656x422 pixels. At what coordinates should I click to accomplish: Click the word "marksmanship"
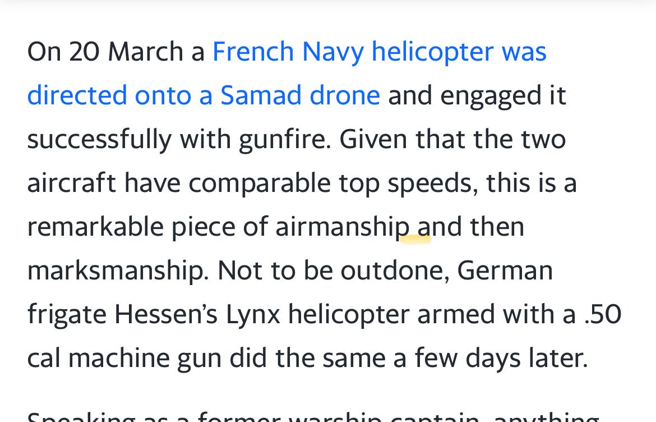tap(116, 270)
